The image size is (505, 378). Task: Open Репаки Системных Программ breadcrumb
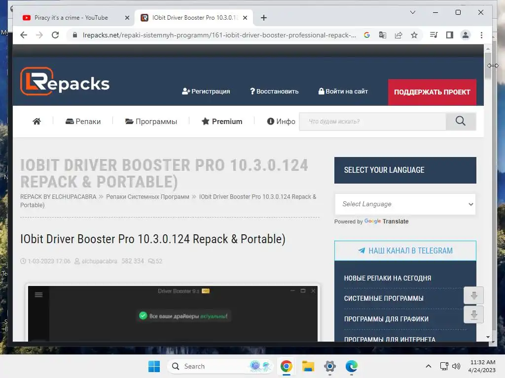(x=148, y=197)
